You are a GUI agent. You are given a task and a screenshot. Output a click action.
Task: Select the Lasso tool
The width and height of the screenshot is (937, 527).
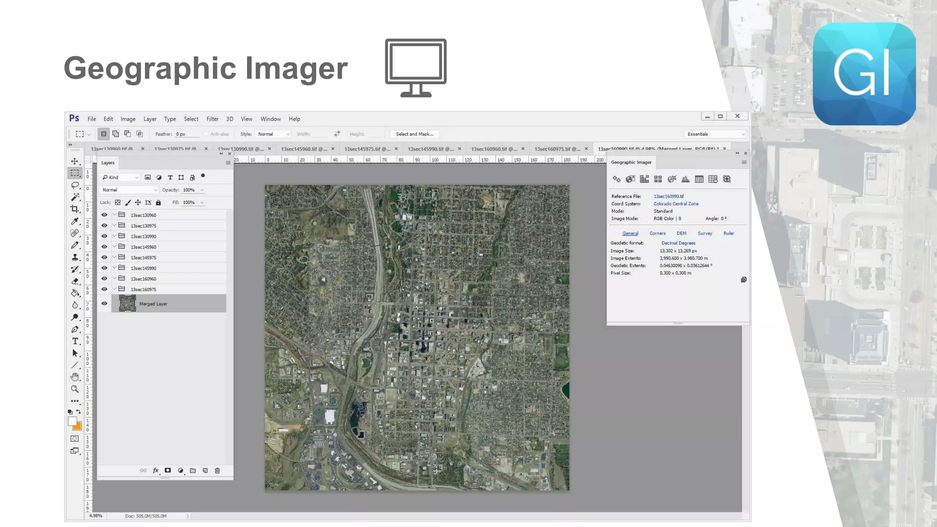(x=75, y=185)
